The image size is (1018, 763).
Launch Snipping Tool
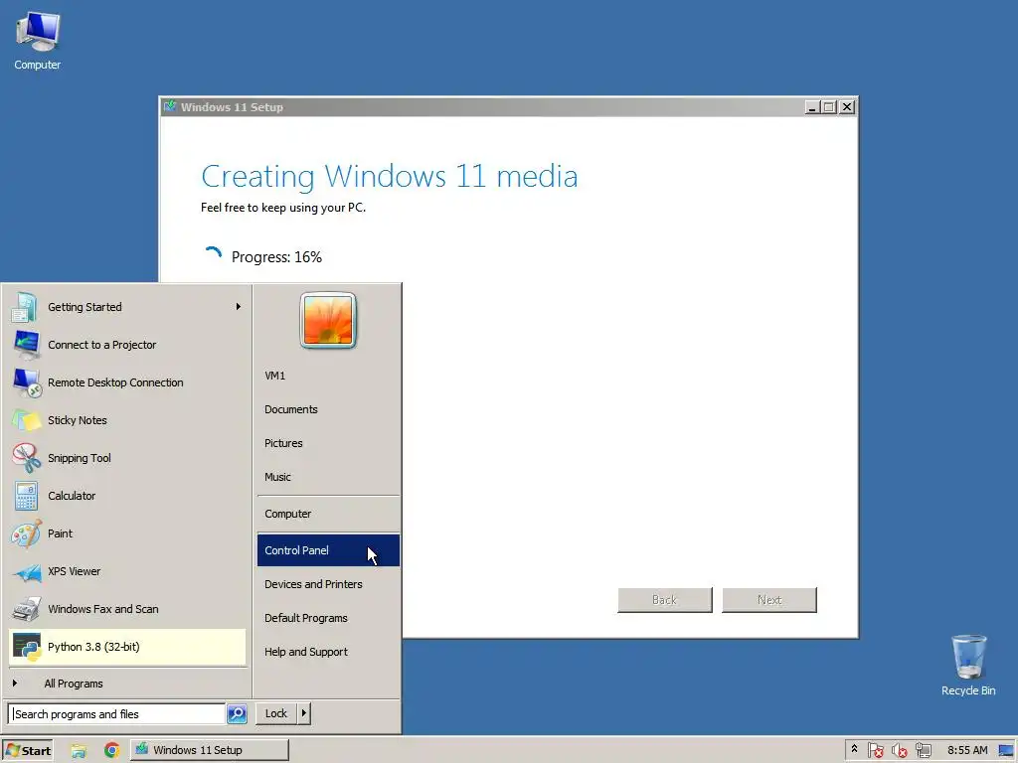point(127,458)
